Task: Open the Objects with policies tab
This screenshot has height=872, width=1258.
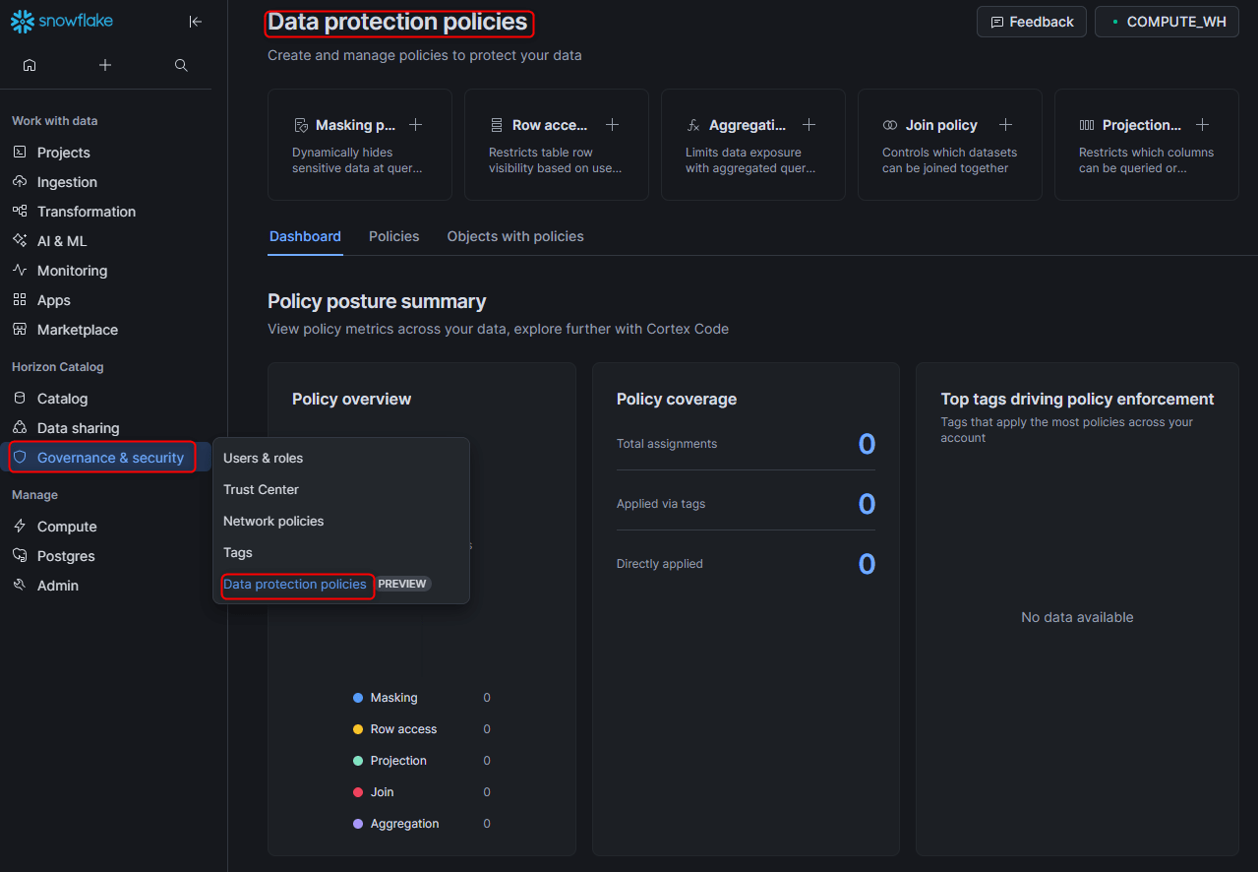Action: click(515, 237)
